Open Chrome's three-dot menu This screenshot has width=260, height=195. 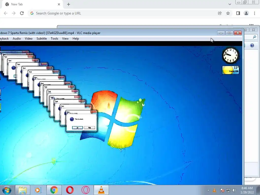coord(254,13)
